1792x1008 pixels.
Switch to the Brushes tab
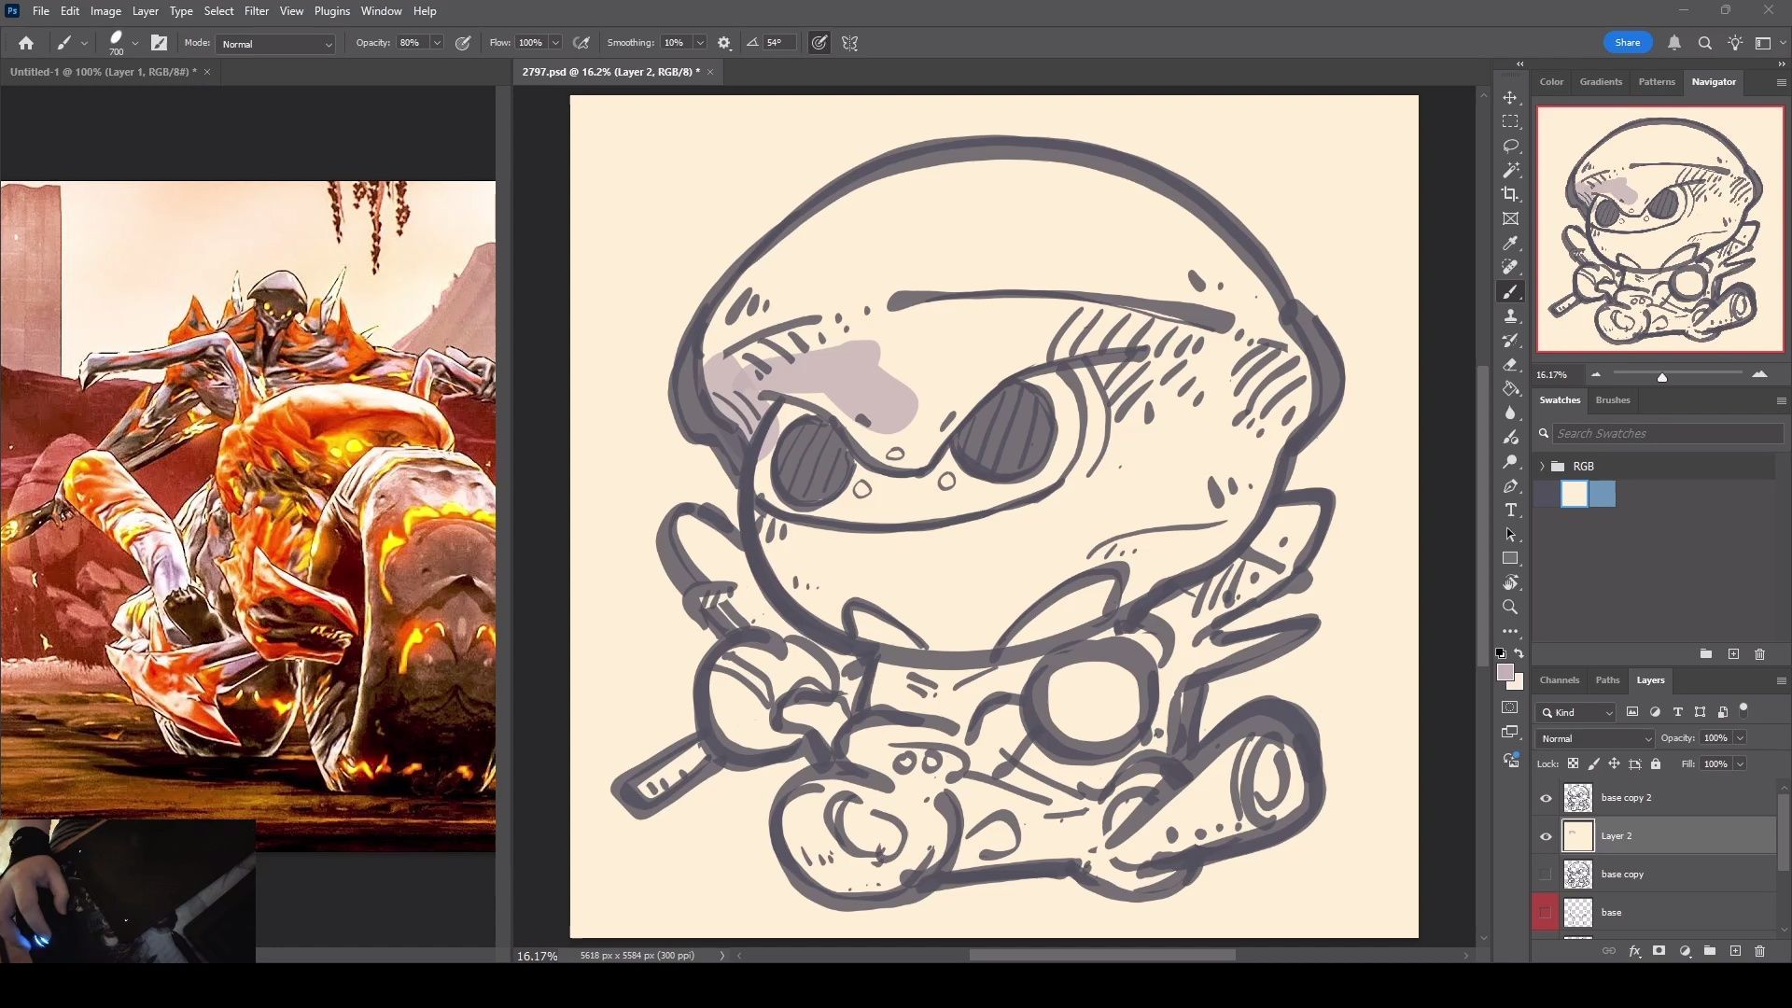pyautogui.click(x=1613, y=399)
